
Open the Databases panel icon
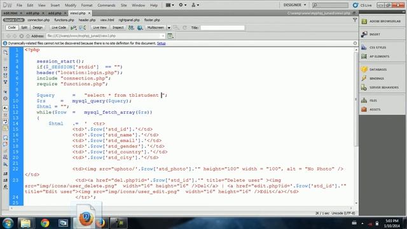point(364,69)
